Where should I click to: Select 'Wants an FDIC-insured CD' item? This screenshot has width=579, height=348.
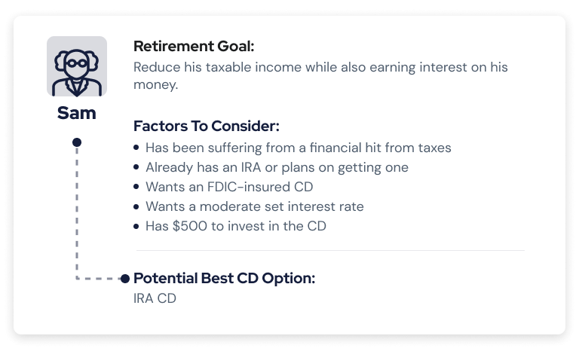(x=229, y=187)
